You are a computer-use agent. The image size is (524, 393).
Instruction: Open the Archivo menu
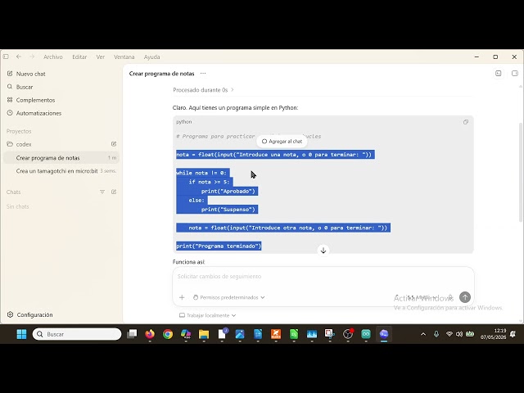pyautogui.click(x=53, y=56)
